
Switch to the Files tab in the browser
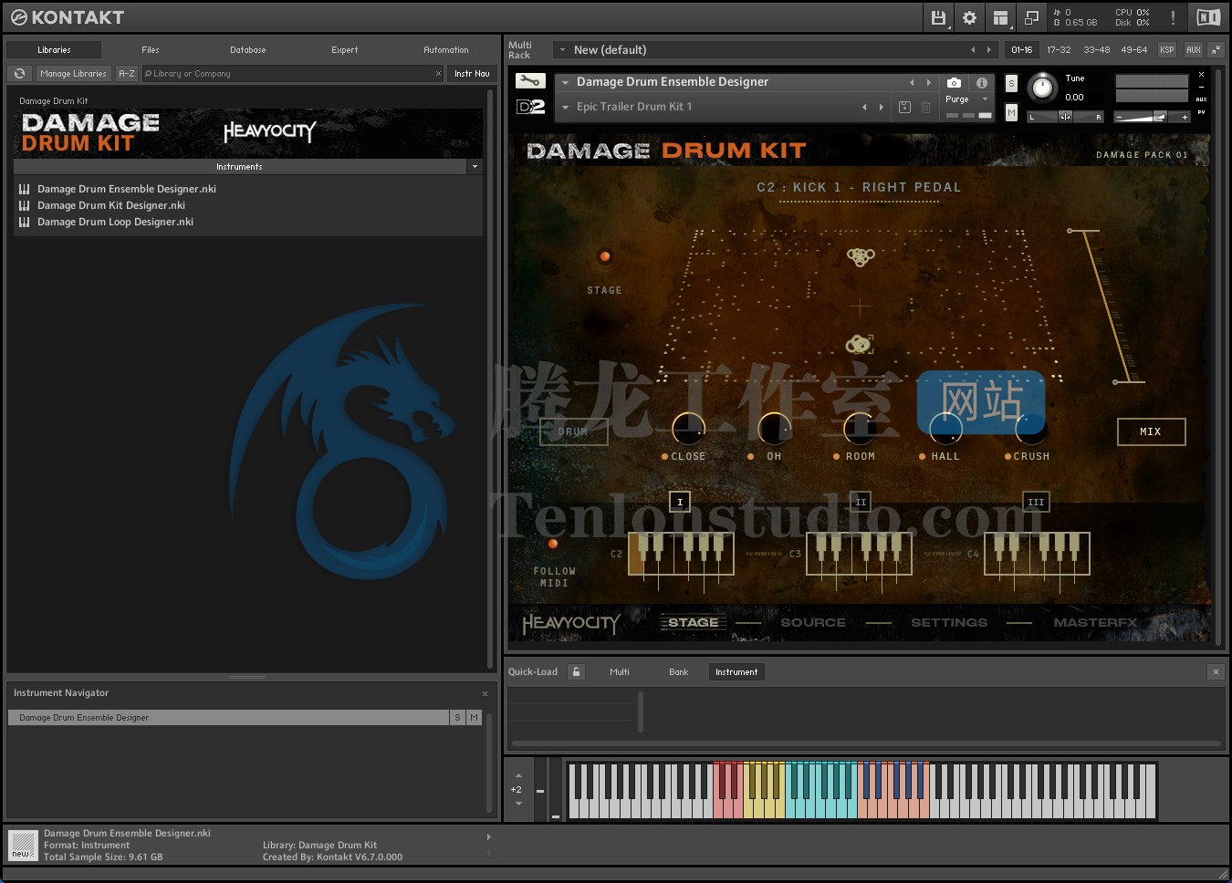[150, 50]
